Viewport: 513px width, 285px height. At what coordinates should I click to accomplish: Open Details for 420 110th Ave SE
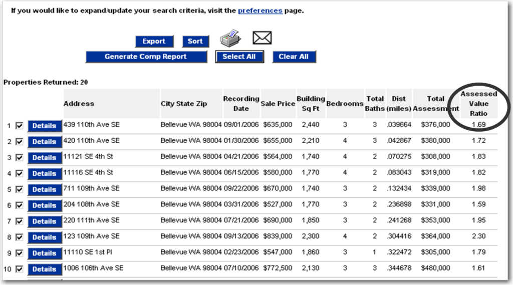pyautogui.click(x=44, y=142)
